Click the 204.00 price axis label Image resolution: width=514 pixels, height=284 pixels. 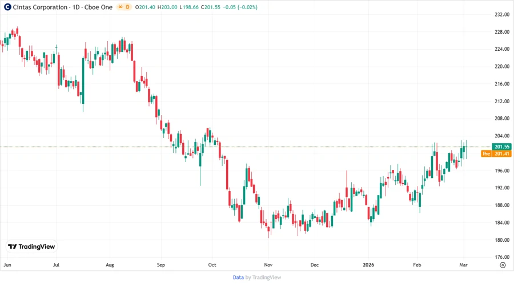pyautogui.click(x=502, y=136)
